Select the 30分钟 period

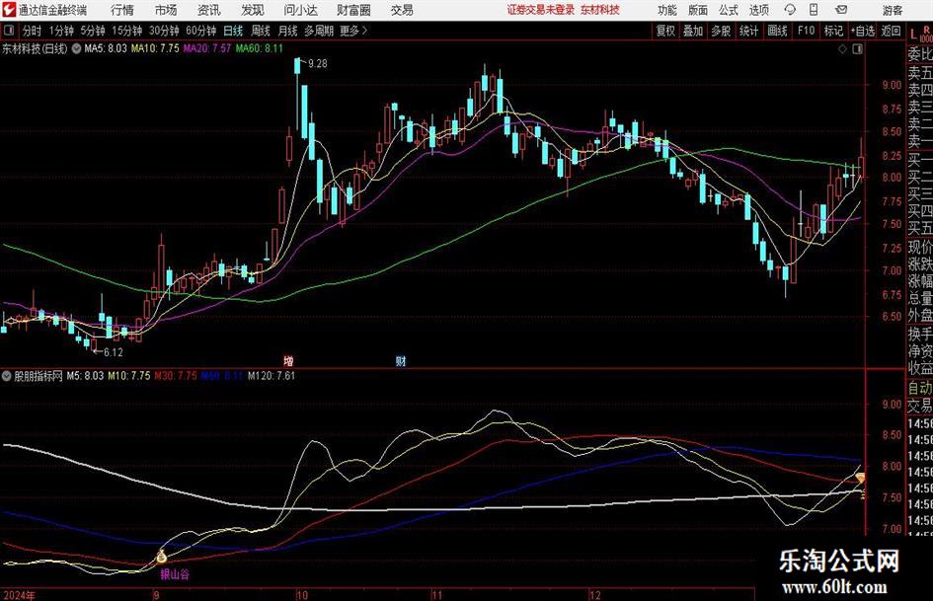pos(164,31)
